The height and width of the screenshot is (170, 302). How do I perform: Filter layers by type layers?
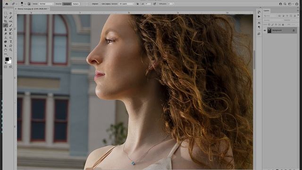tap(287, 16)
